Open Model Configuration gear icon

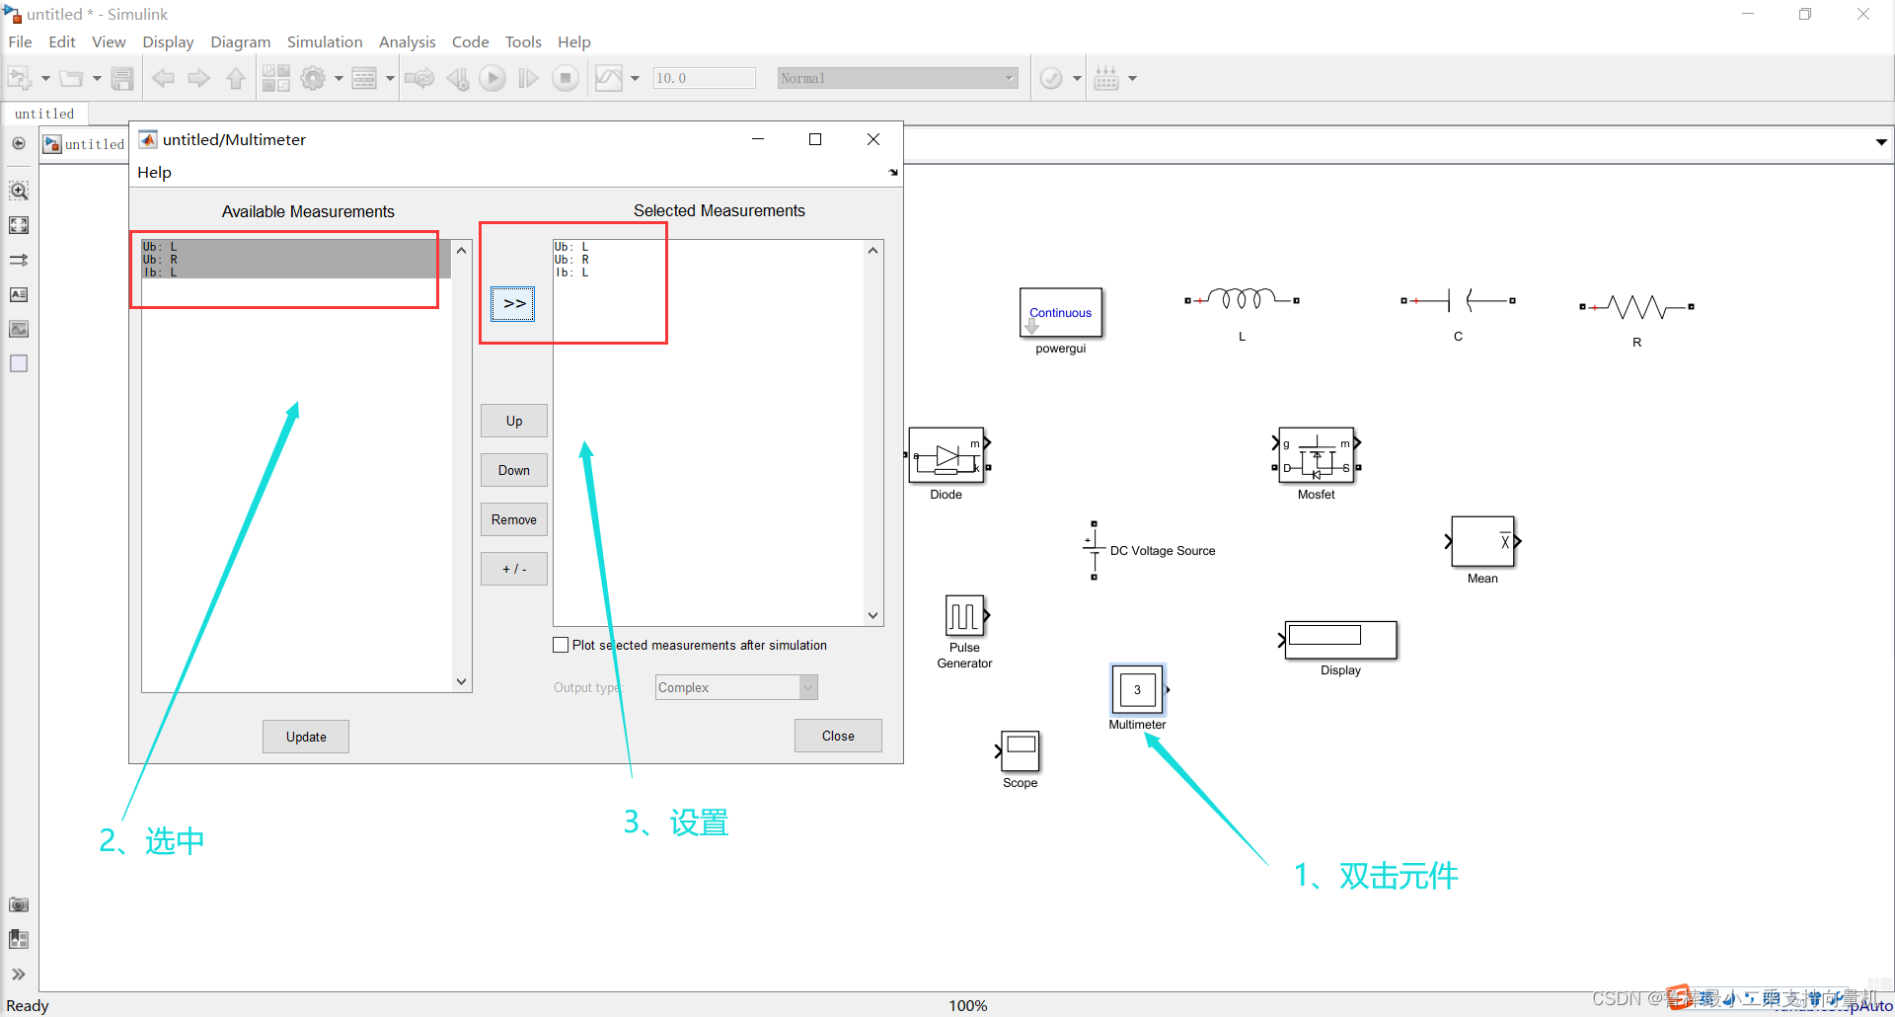[313, 78]
